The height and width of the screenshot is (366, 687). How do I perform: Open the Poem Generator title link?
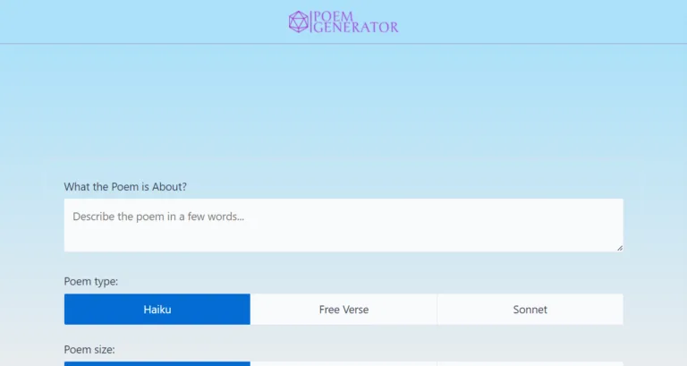pyautogui.click(x=356, y=21)
